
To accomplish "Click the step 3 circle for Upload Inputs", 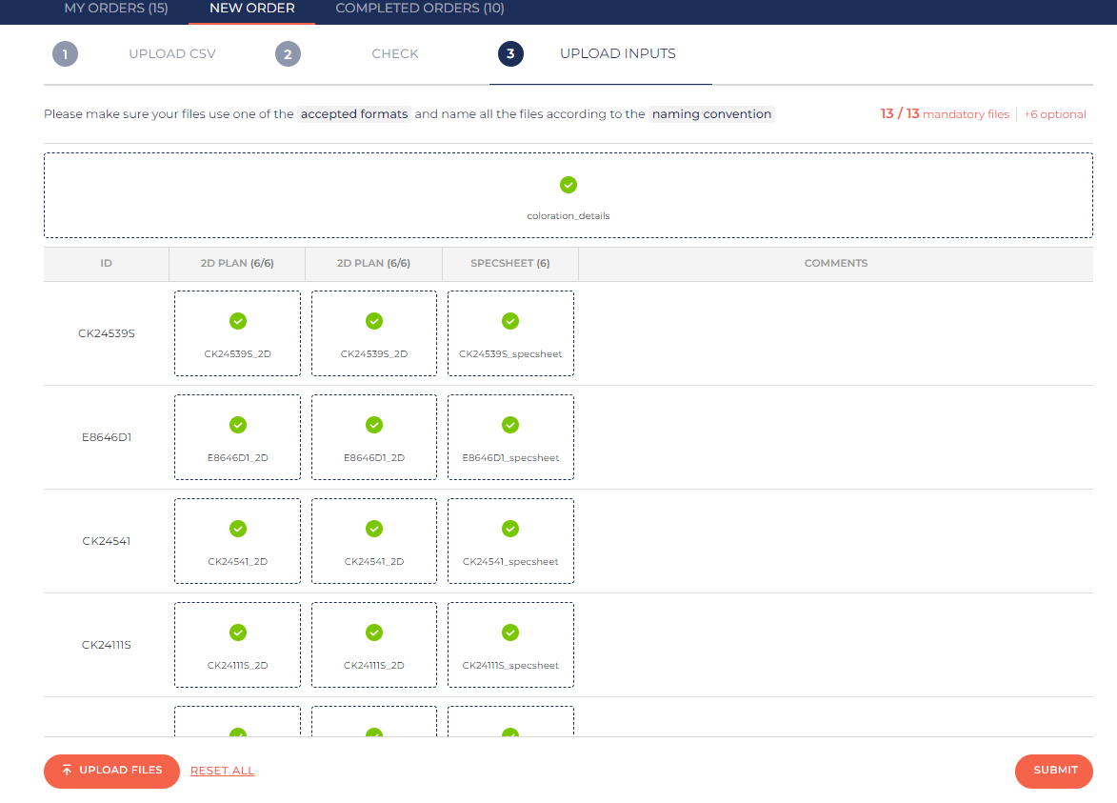I will coord(510,54).
